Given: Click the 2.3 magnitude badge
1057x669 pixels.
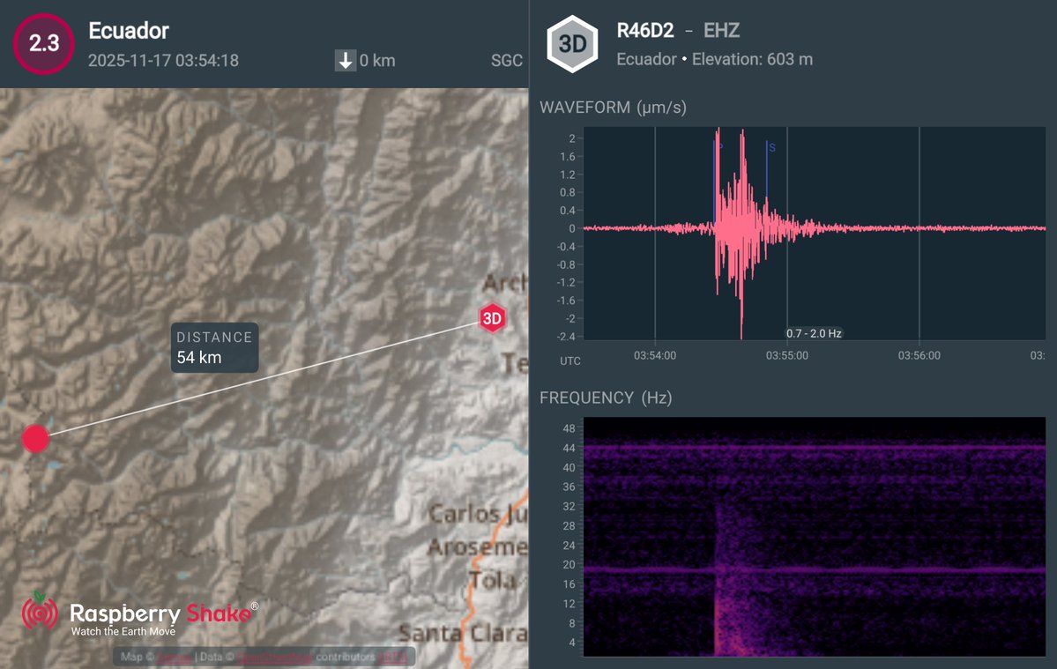Looking at the screenshot, I should click(43, 42).
